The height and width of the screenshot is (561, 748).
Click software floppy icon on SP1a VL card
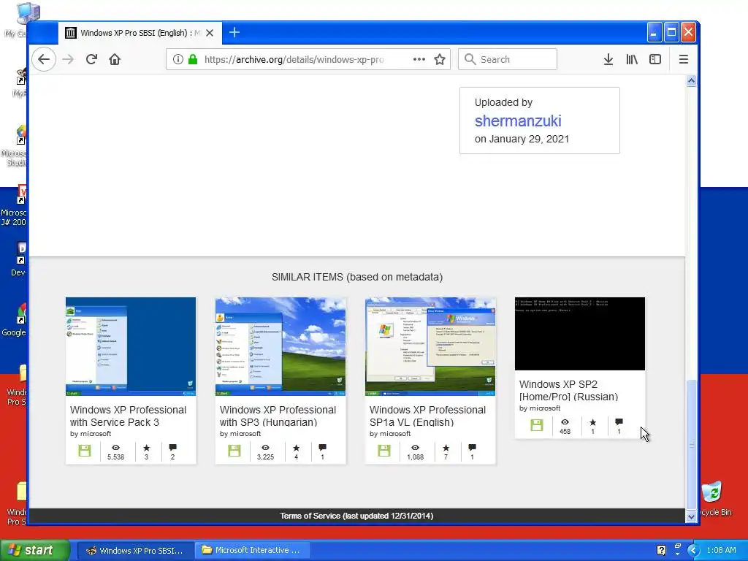click(x=384, y=451)
